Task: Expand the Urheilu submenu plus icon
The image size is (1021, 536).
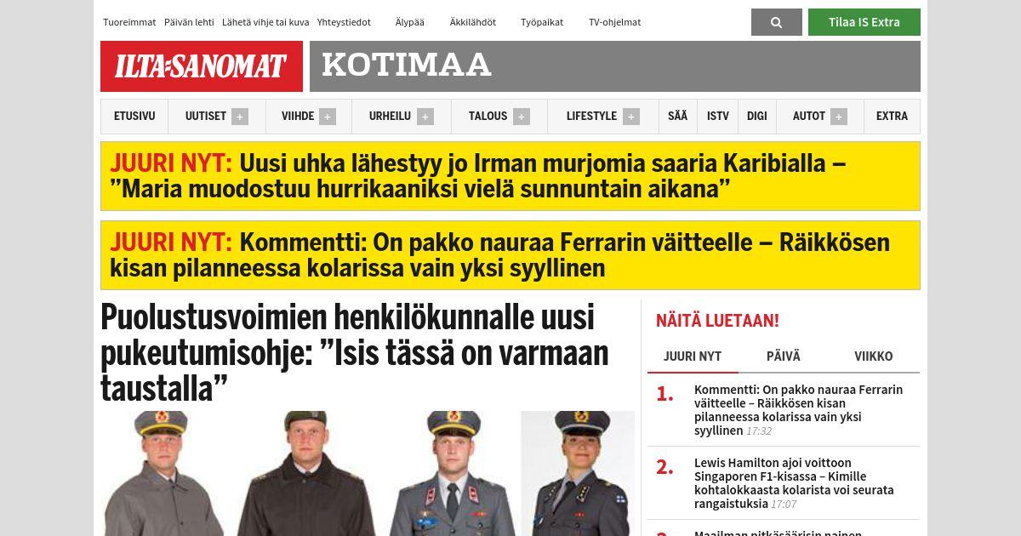Action: [425, 117]
